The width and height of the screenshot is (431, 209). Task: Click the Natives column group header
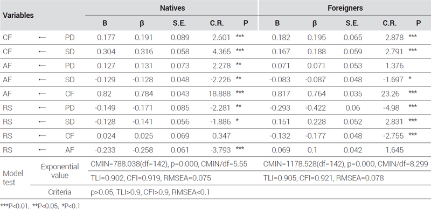(x=172, y=8)
